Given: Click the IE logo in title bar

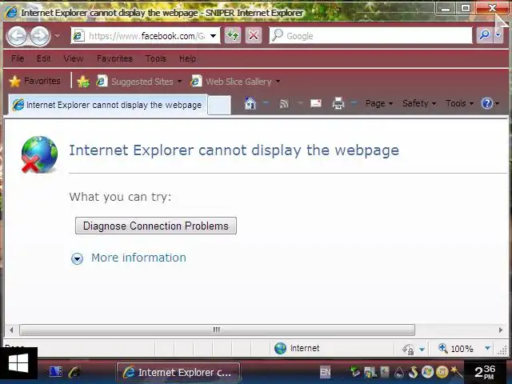Looking at the screenshot, I should click(11, 12).
